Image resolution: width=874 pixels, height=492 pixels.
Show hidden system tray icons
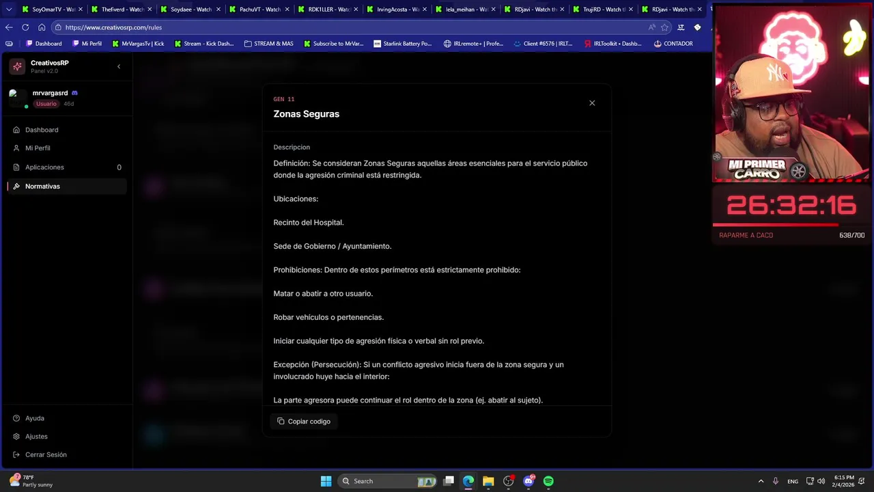click(x=761, y=481)
